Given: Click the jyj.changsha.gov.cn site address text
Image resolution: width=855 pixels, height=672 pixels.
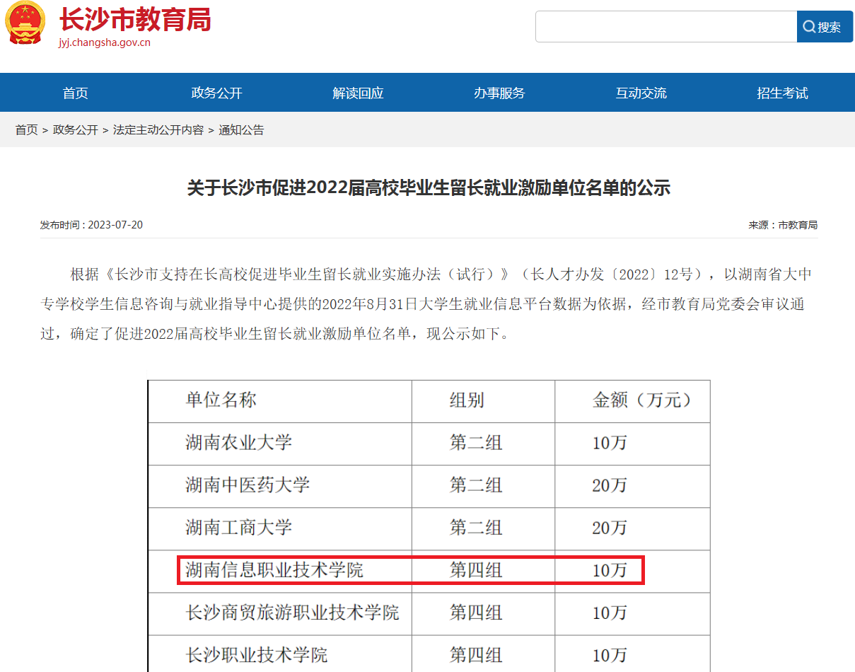Looking at the screenshot, I should (x=105, y=42).
